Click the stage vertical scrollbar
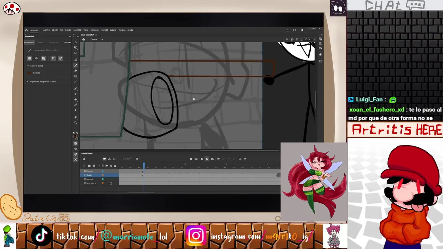443x249 pixels. pos(316,100)
